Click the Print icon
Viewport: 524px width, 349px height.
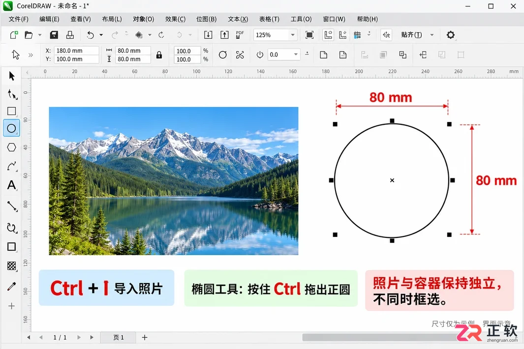70,35
